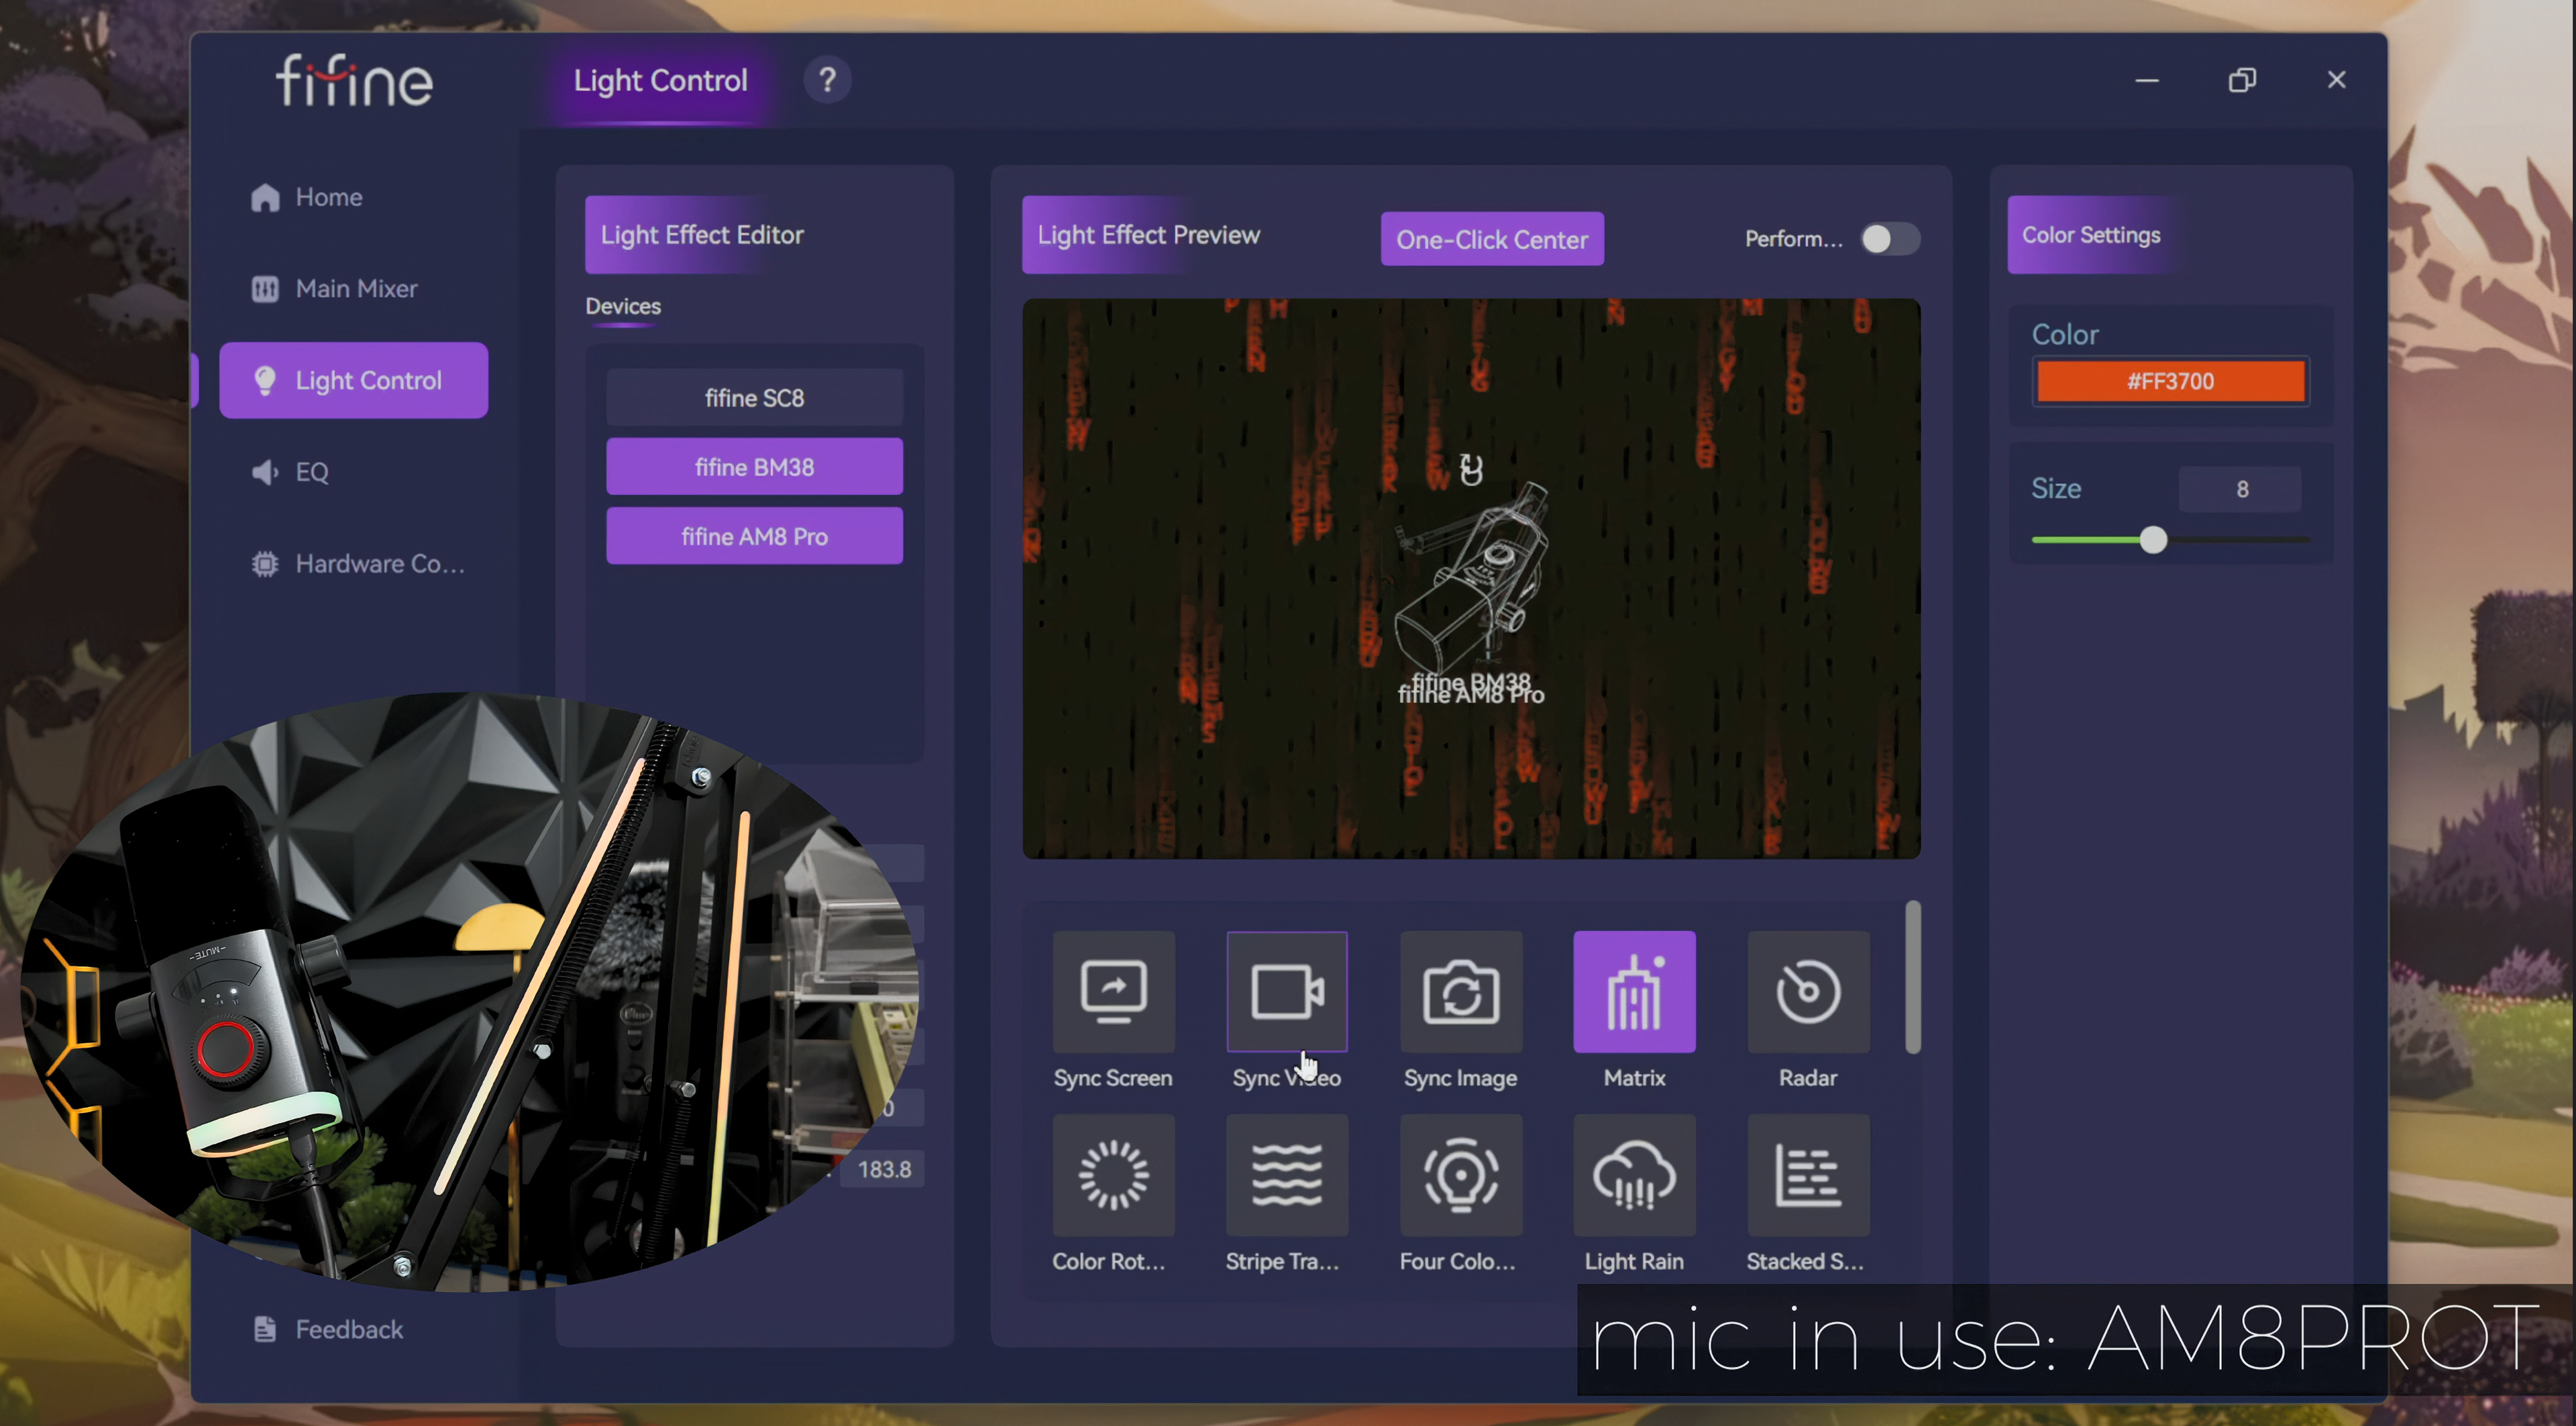Click the One-Click Center button
The height and width of the screenshot is (1426, 2576).
1492,240
